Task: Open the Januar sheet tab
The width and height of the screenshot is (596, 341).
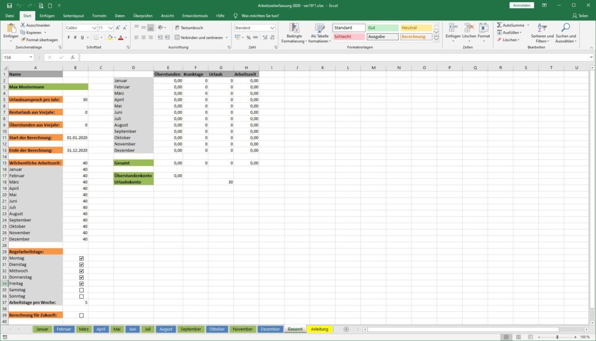Action: click(42, 329)
